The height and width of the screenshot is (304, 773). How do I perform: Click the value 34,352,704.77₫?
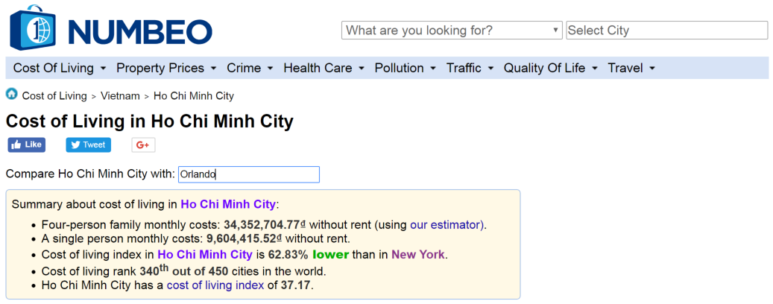pyautogui.click(x=265, y=225)
